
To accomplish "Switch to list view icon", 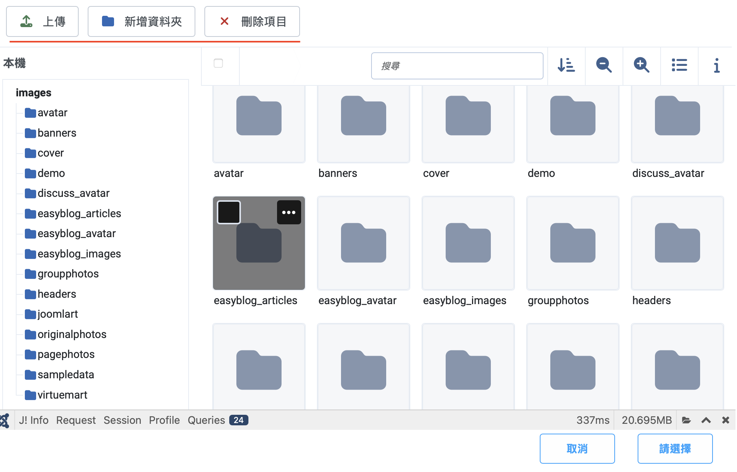I will click(x=679, y=65).
